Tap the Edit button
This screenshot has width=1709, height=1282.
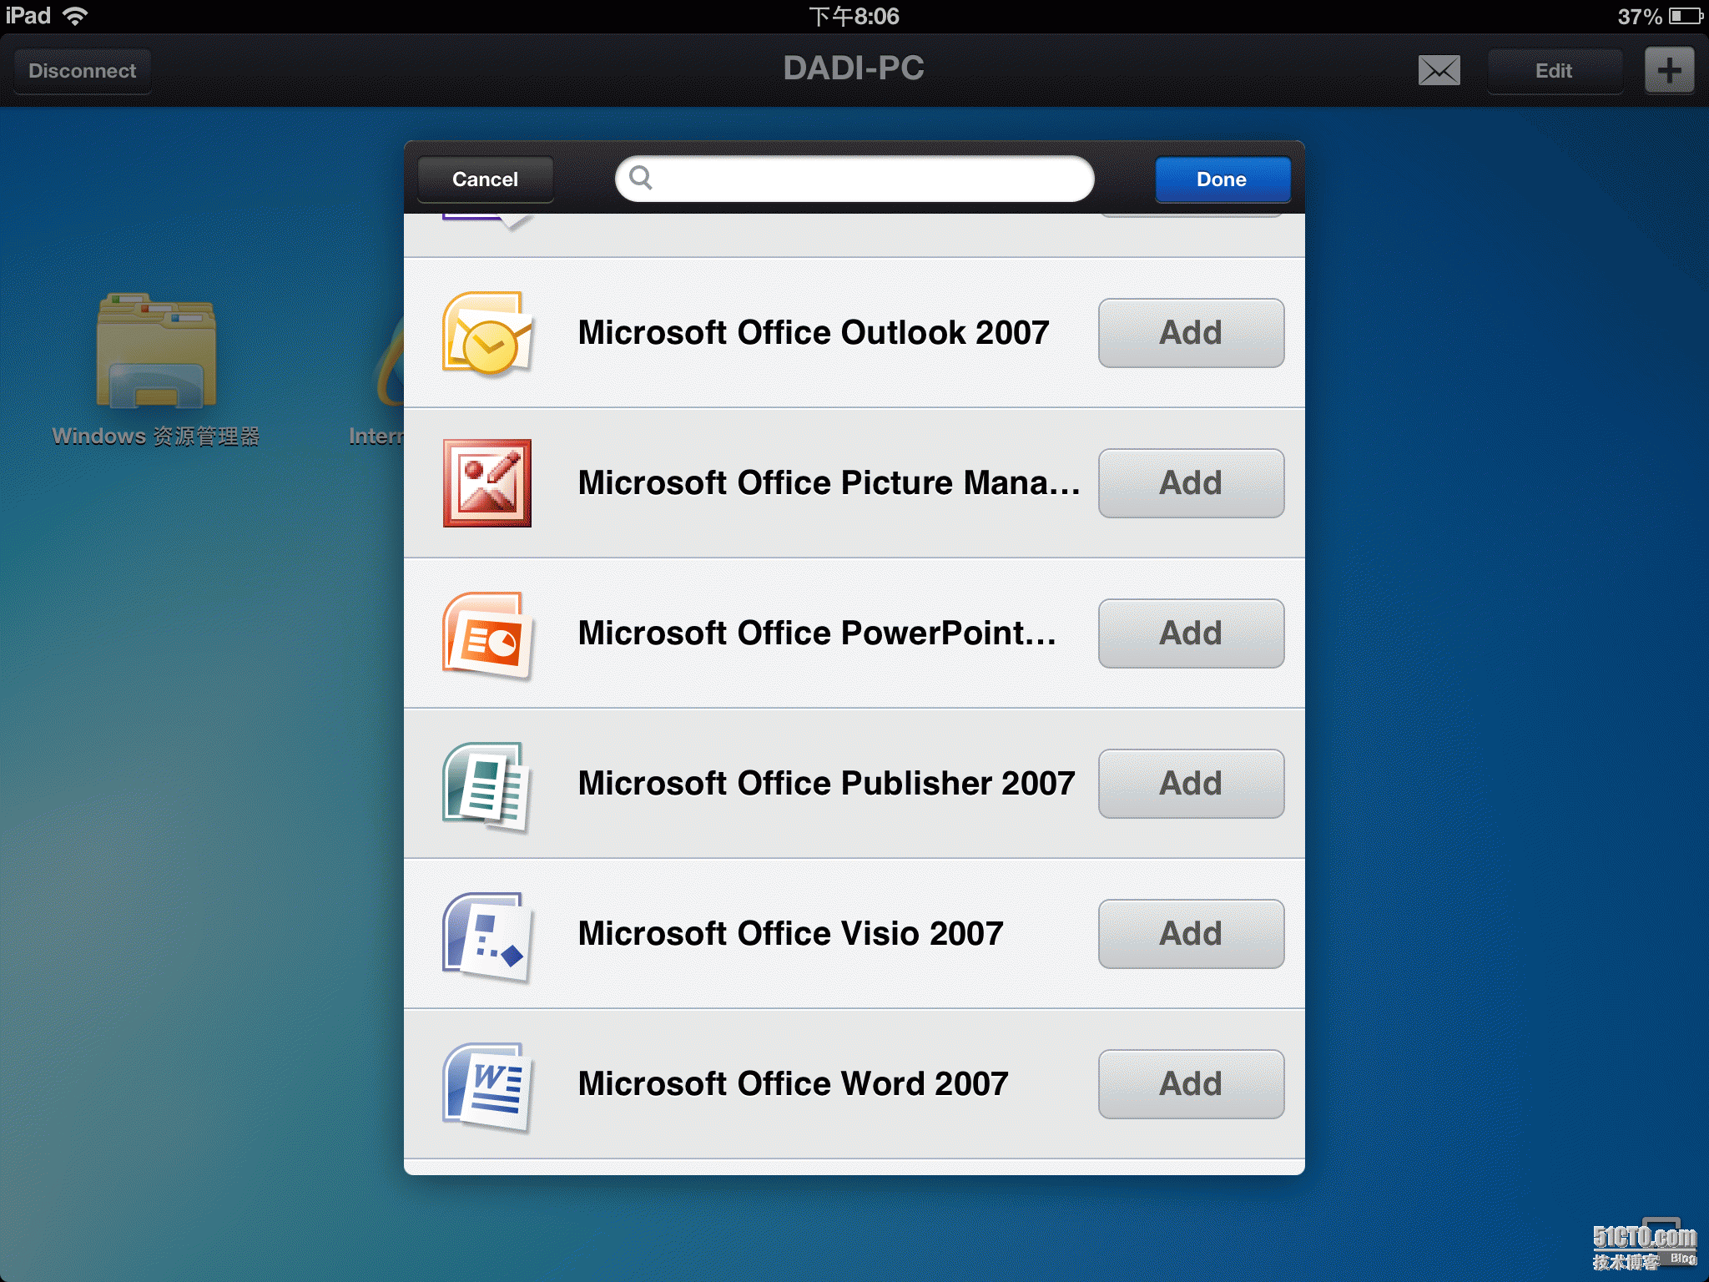tap(1553, 71)
